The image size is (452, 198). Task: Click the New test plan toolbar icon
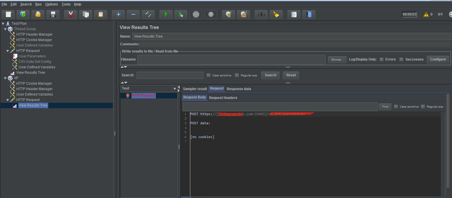(x=8, y=14)
